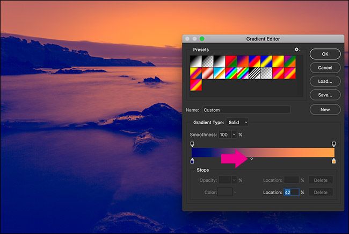This screenshot has height=234, width=349.
Task: Select the dark blue color stop
Action: (192, 161)
